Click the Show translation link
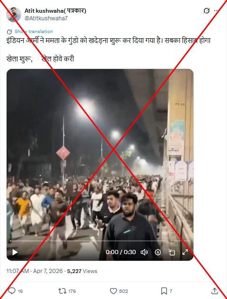Screen dimensions: 227x299 coord(34,32)
